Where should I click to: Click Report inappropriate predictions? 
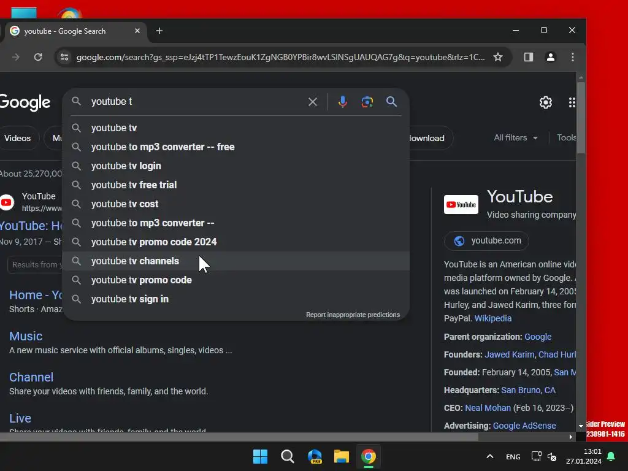pos(353,315)
